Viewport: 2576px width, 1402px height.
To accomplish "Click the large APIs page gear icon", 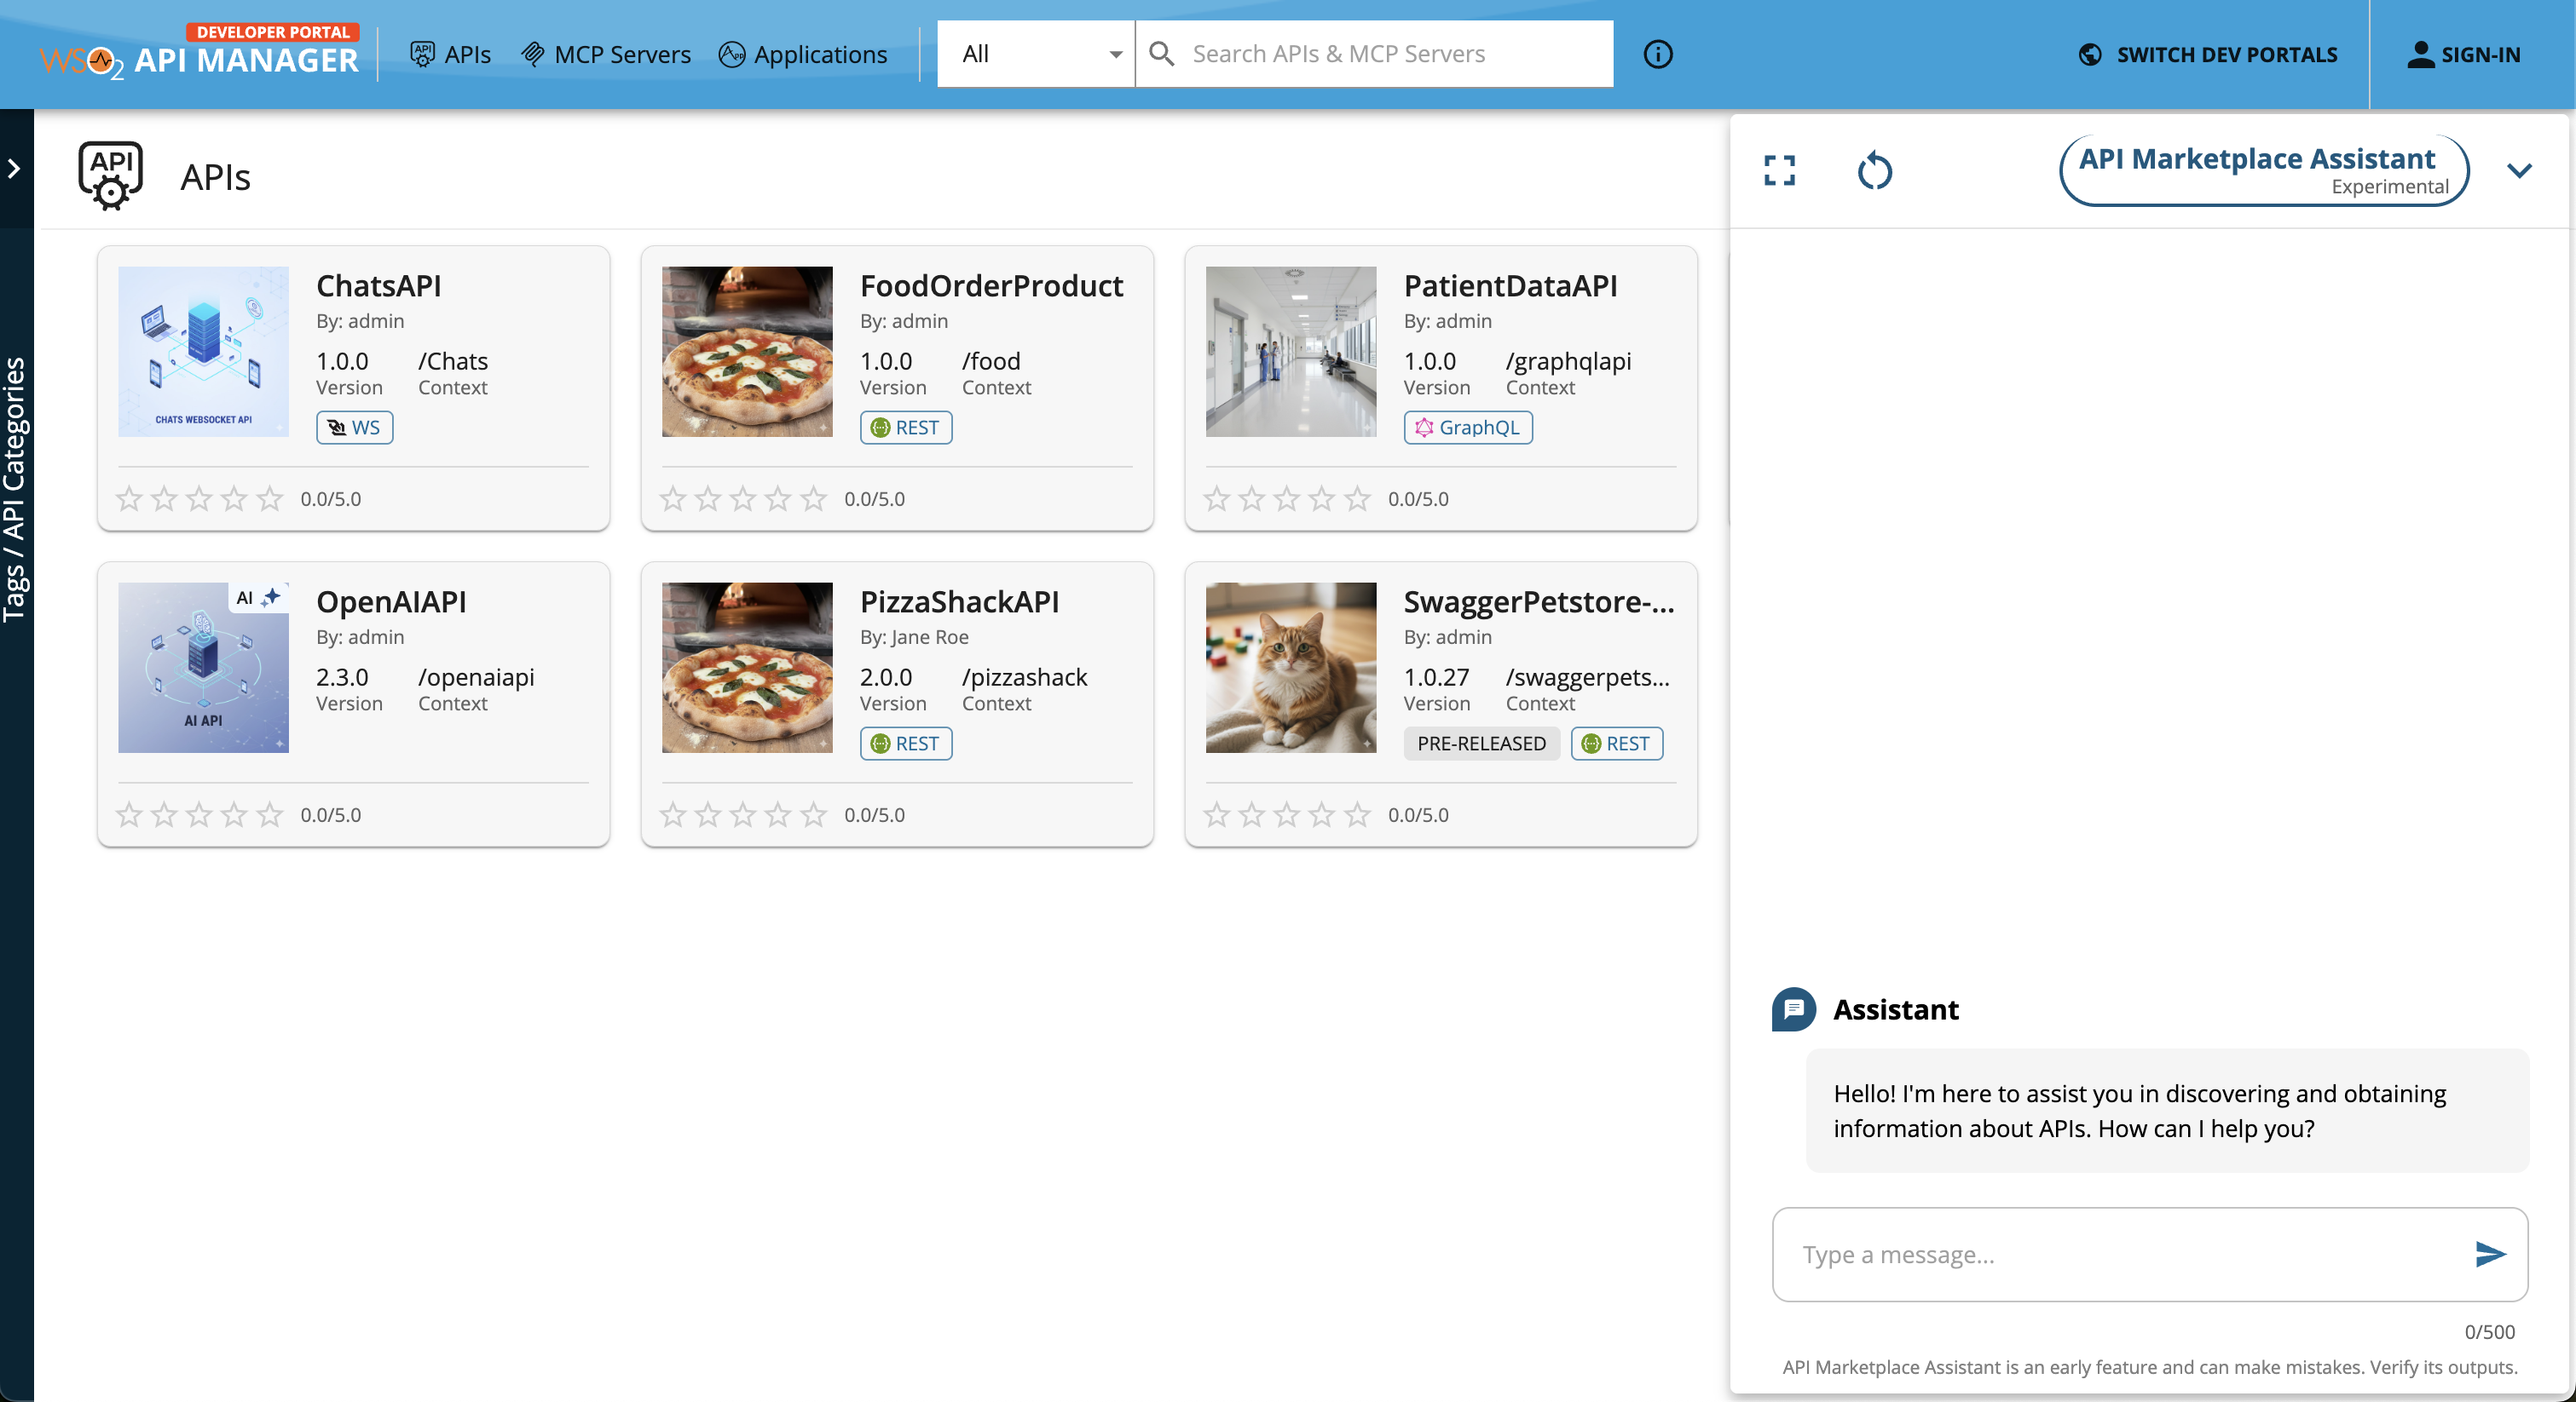I will click(110, 175).
